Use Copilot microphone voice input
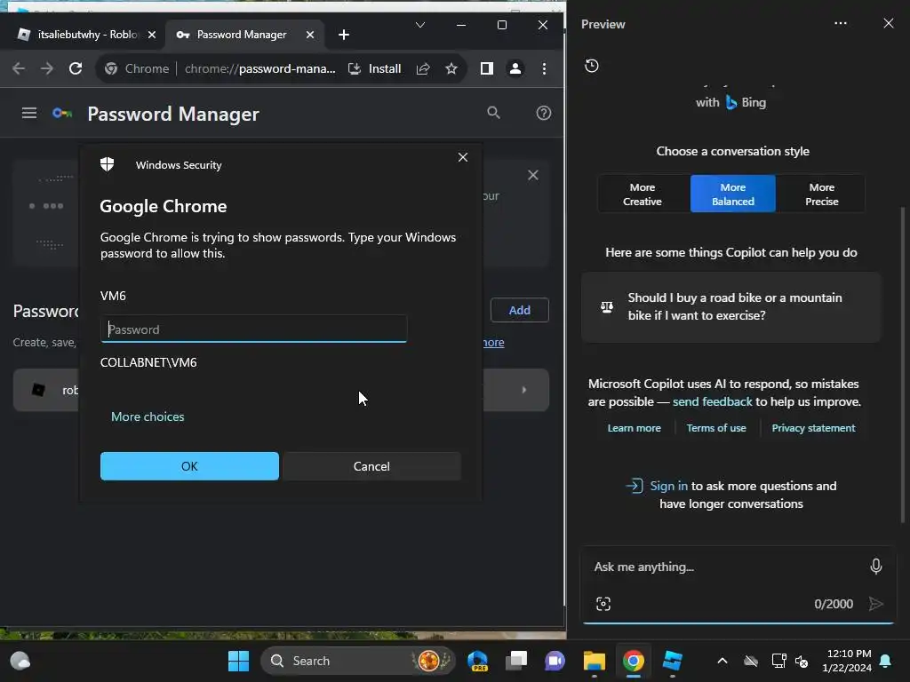The image size is (910, 682). click(x=875, y=567)
